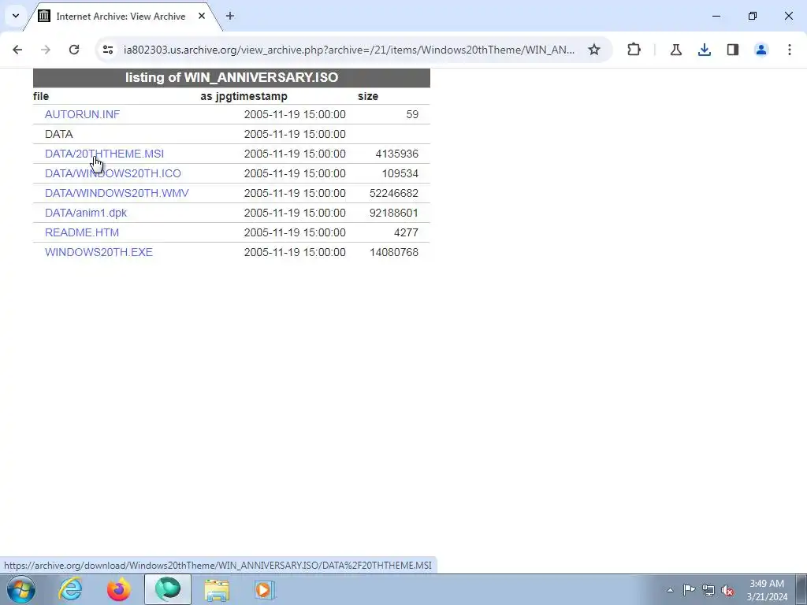Open DATA/WINDOWS20TH.ICO link
This screenshot has height=605, width=807.
point(113,173)
